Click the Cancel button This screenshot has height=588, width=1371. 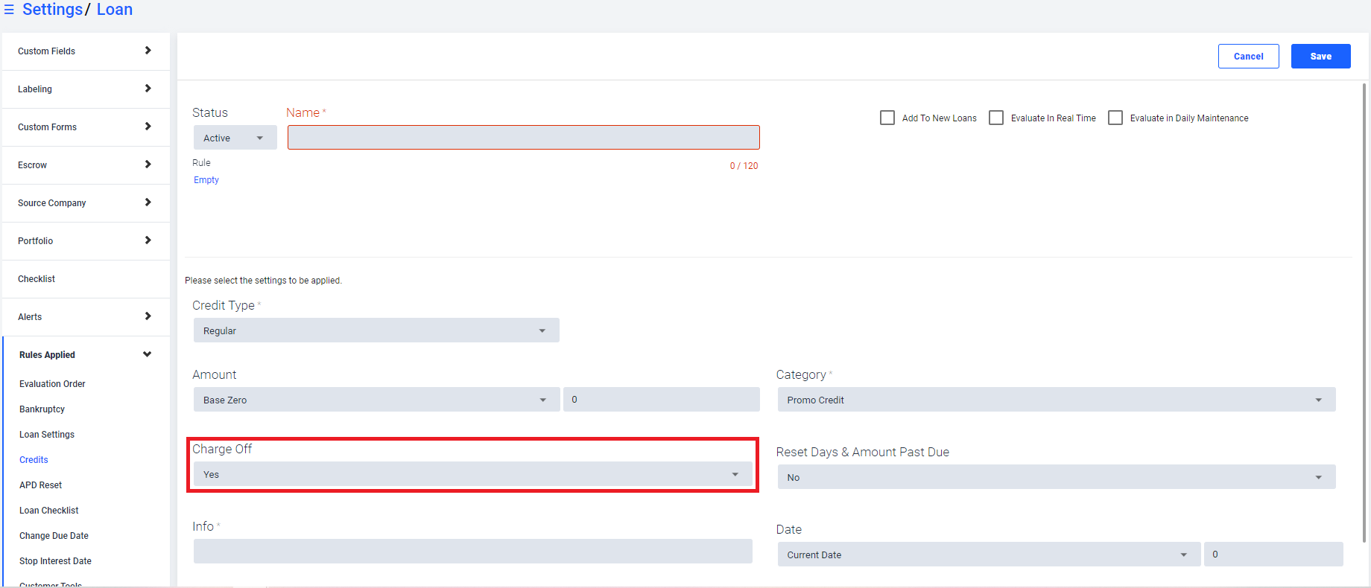pyautogui.click(x=1249, y=57)
